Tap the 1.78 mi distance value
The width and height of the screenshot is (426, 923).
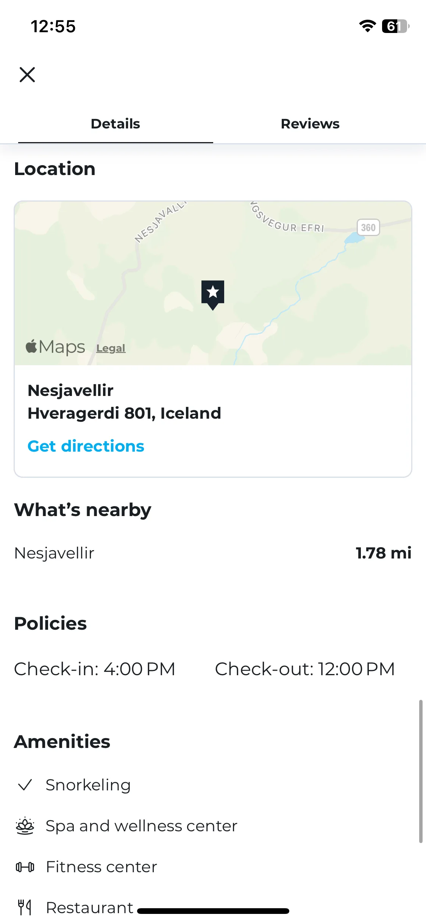click(383, 553)
